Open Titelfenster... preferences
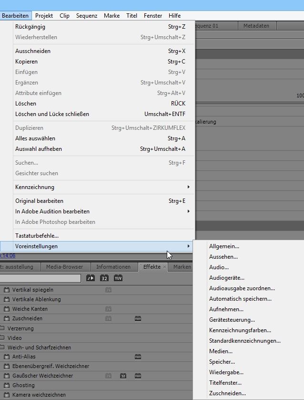The image size is (304, 400). click(225, 383)
